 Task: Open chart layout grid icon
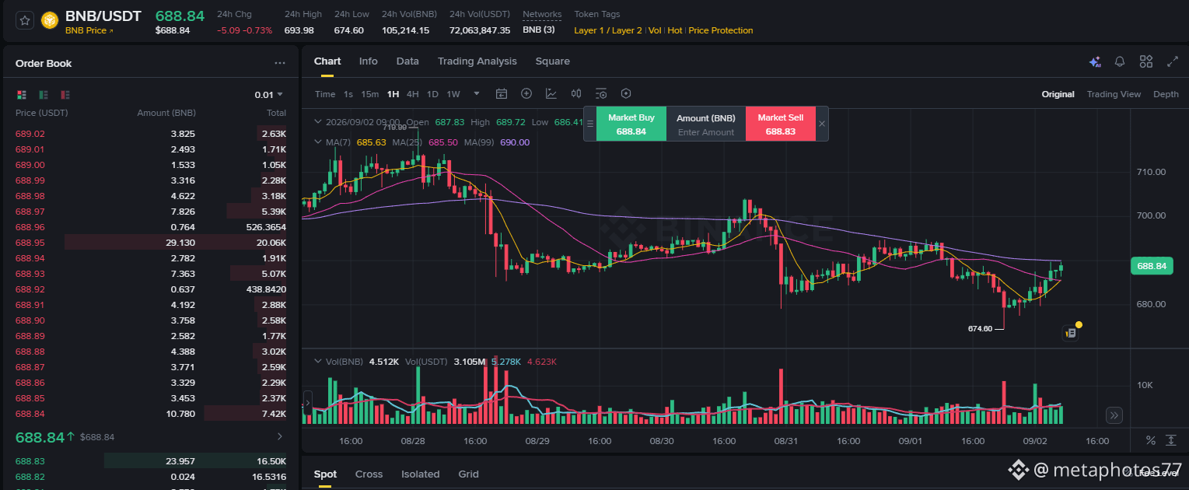coord(1145,61)
